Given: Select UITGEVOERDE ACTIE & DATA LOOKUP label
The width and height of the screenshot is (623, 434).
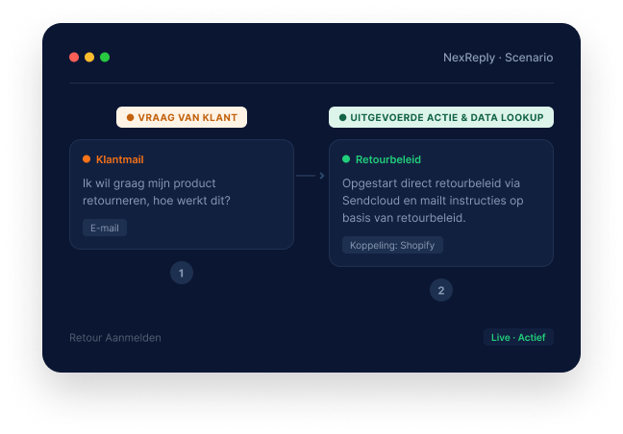Looking at the screenshot, I should [447, 118].
